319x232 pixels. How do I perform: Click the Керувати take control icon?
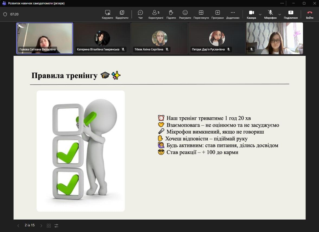click(108, 14)
